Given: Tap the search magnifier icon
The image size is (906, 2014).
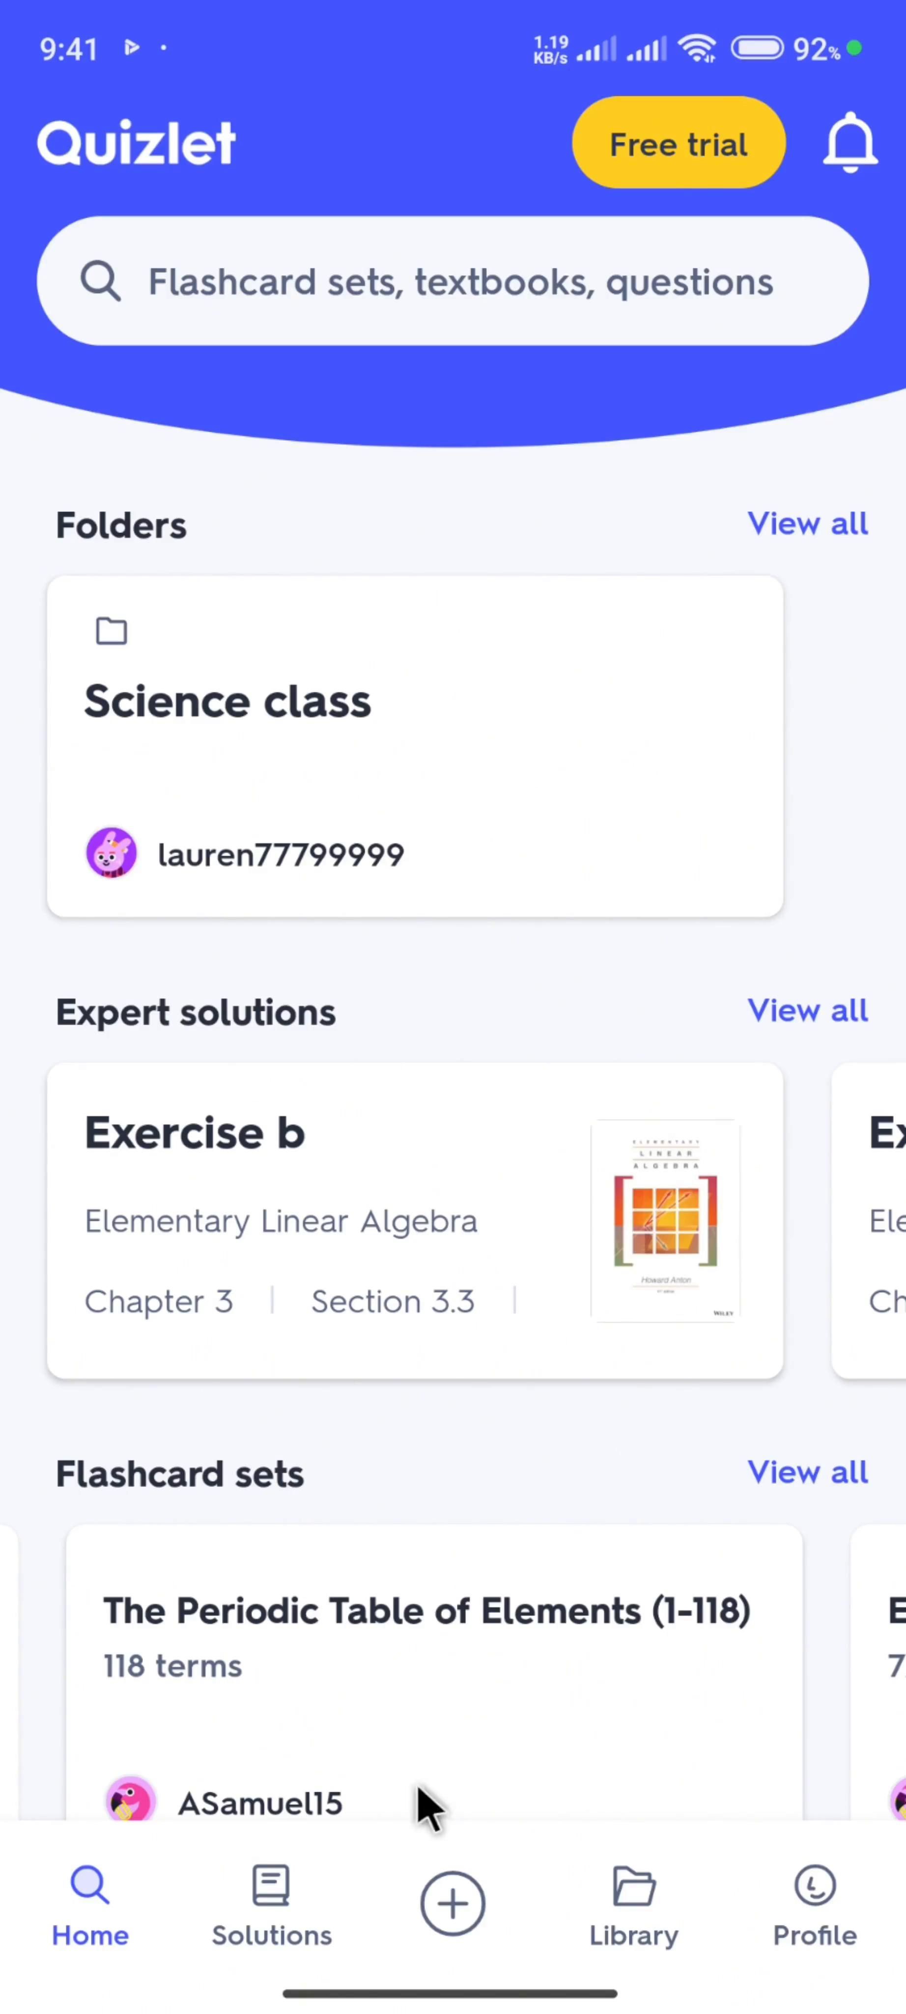Looking at the screenshot, I should pyautogui.click(x=101, y=281).
